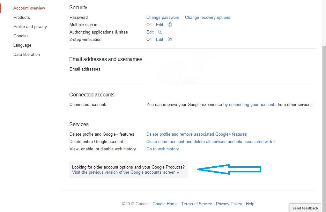Follow the connecting your accounts link
The image size is (326, 212).
(x=253, y=104)
